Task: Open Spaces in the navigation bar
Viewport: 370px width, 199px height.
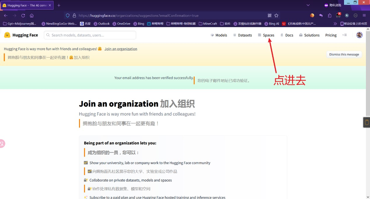Action: 268,35
